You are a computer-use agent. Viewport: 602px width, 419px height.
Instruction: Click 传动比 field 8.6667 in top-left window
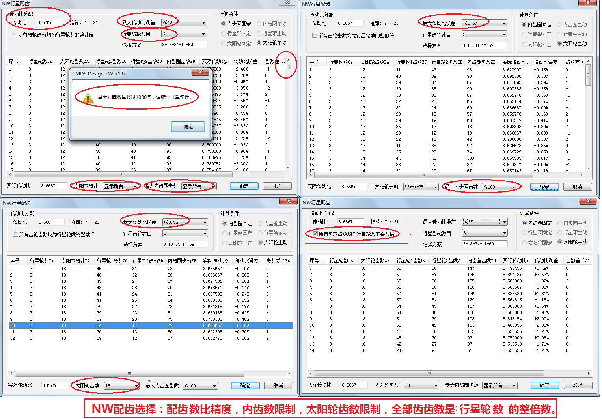(x=50, y=22)
